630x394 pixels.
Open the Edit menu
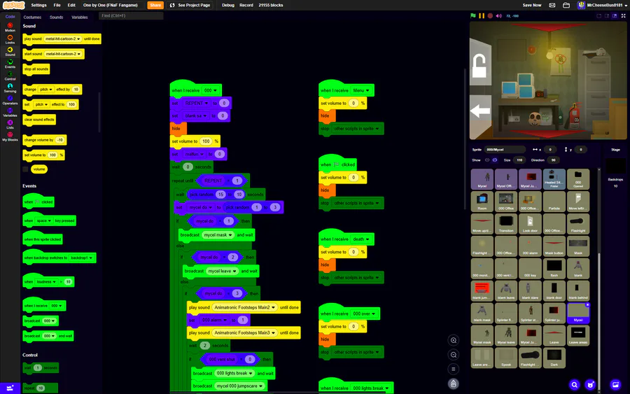71,5
